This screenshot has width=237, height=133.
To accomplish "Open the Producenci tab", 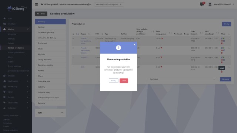I will pos(50,43).
